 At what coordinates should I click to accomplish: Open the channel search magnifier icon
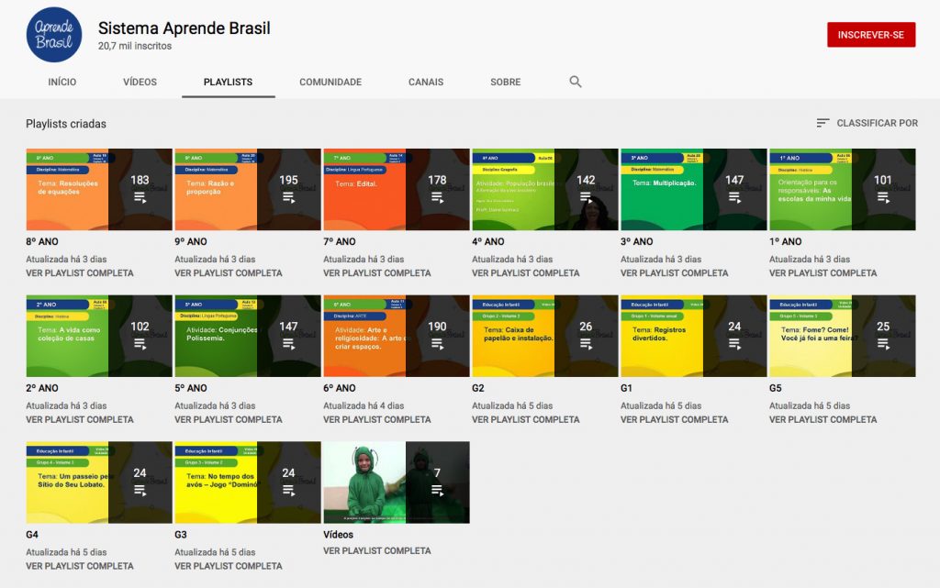coord(576,82)
